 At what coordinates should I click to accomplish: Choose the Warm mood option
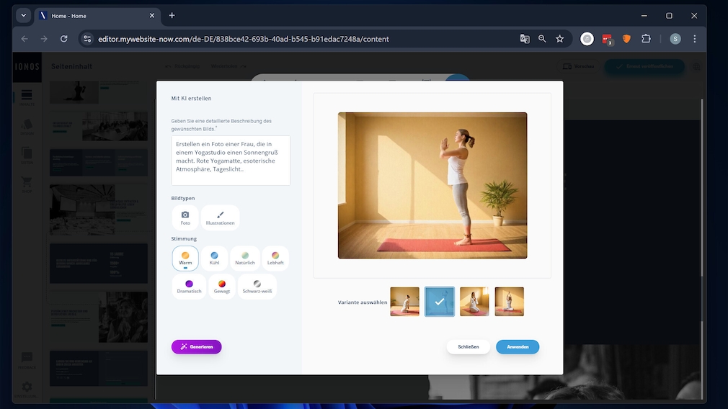[x=185, y=259]
